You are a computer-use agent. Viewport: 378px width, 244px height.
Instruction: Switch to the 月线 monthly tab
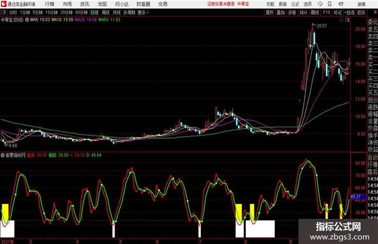pyautogui.click(x=117, y=12)
